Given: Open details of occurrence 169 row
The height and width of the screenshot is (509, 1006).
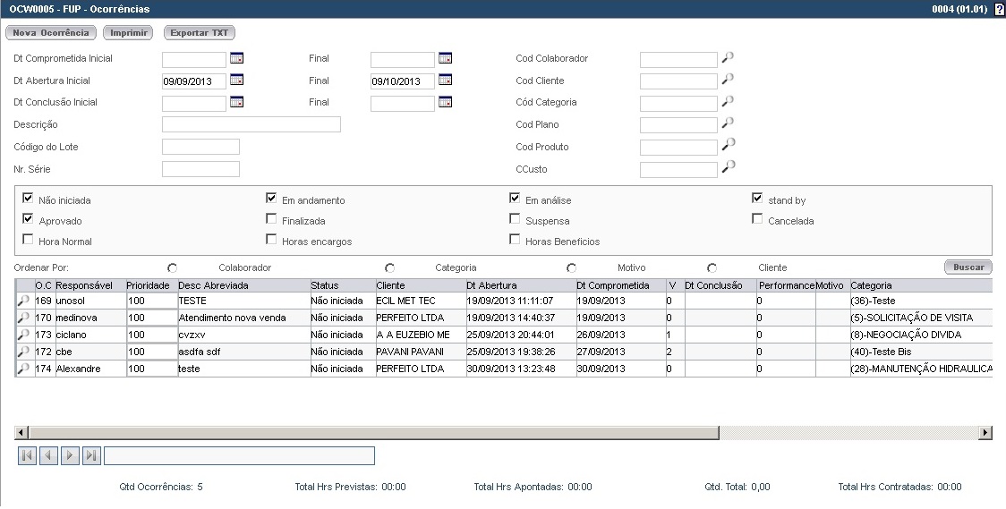Looking at the screenshot, I should pos(23,301).
